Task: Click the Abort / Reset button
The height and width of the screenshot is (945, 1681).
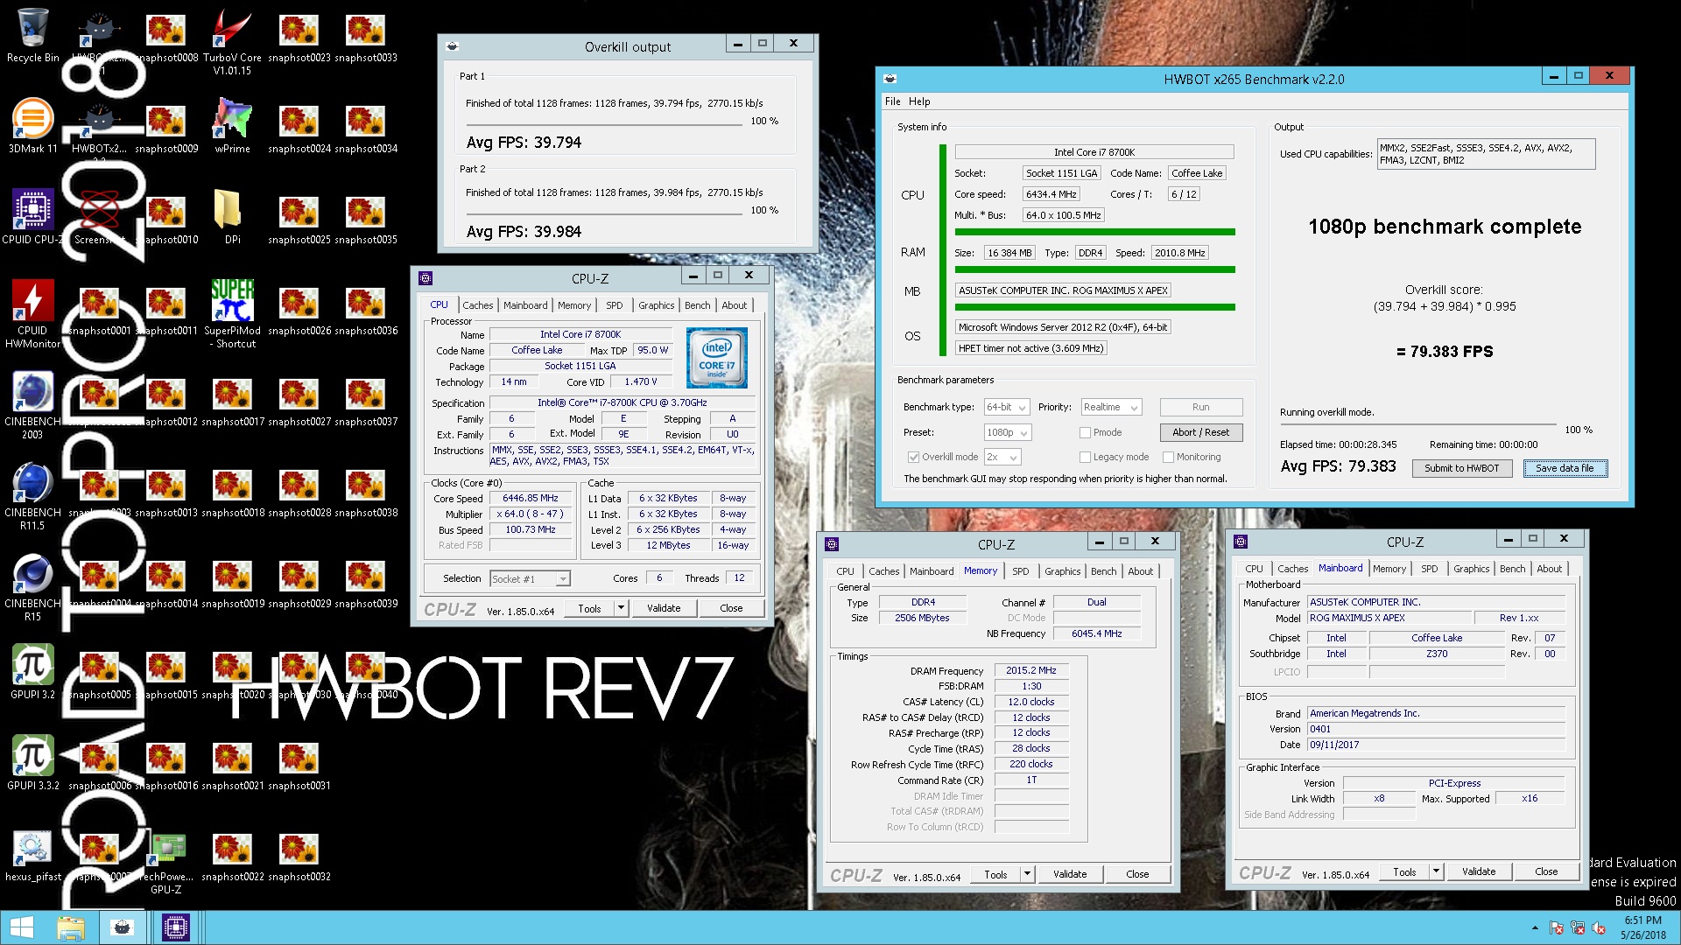Action: click(x=1201, y=432)
